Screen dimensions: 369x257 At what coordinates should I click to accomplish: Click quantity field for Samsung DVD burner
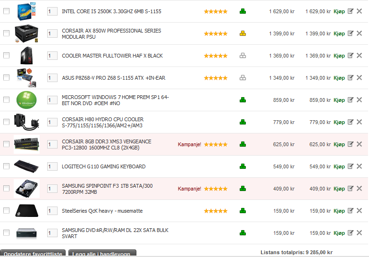52,233
